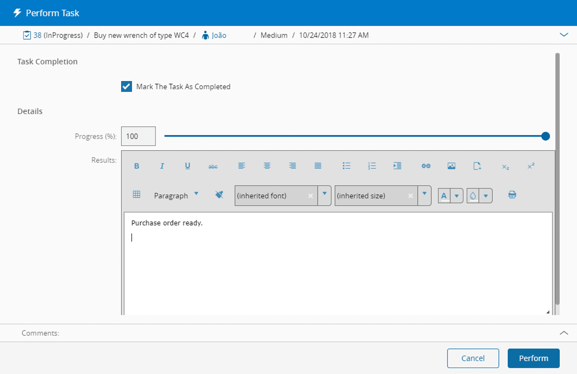Apply italic formatting in editor toolbar

tap(162, 166)
